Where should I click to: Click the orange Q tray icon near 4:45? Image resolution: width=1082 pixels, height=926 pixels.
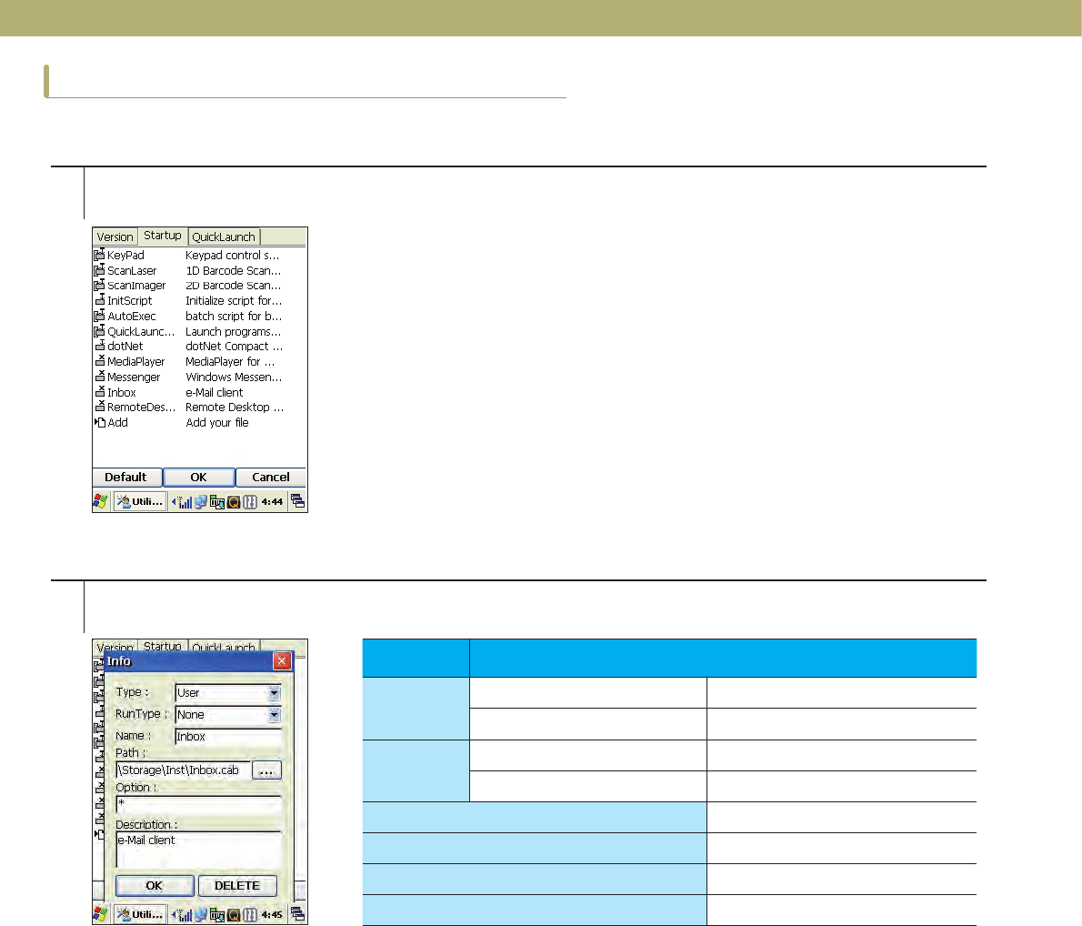click(x=234, y=915)
